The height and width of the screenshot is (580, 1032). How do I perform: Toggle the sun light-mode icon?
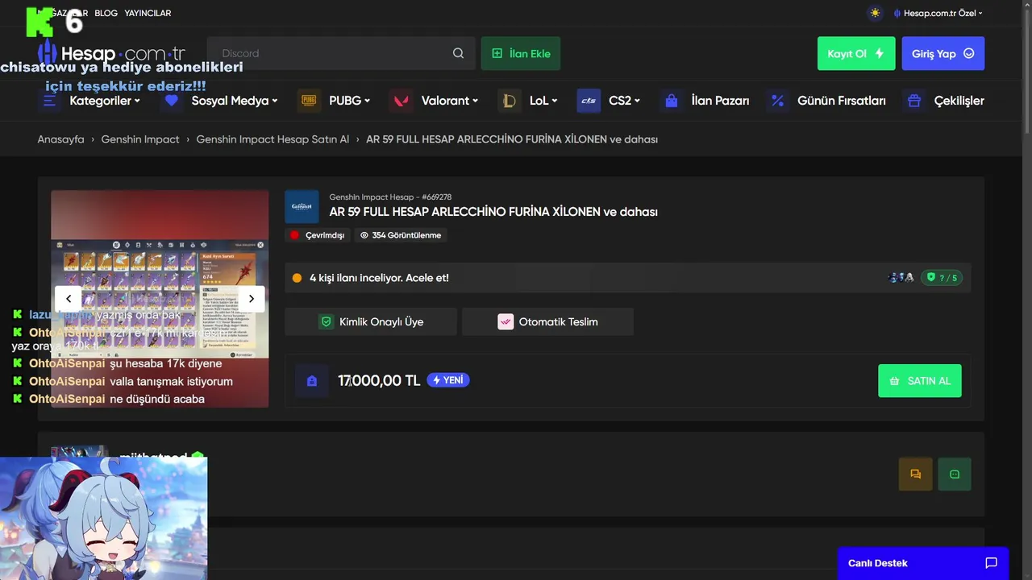coord(875,13)
